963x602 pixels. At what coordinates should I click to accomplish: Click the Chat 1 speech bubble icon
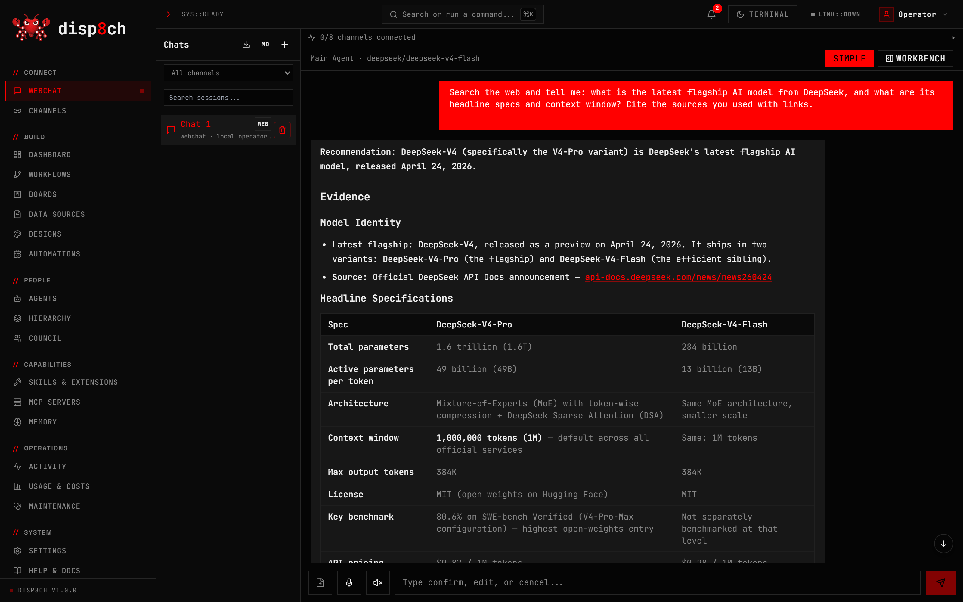tap(171, 130)
